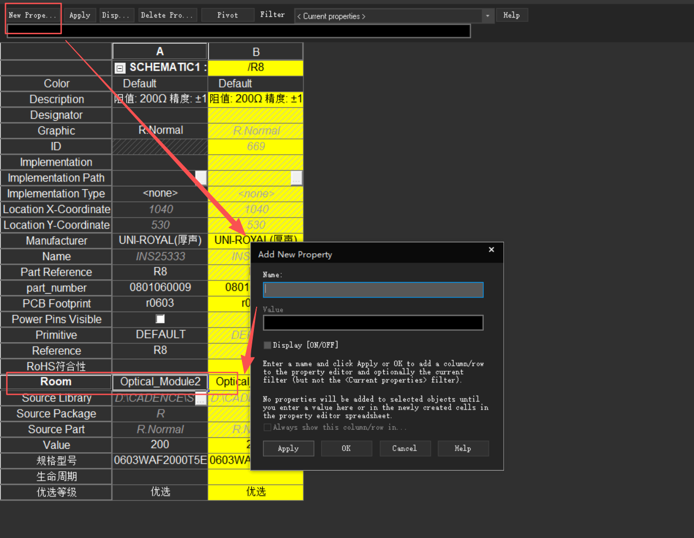Enable the Display [ON/OFF] checkbox
Screen dimensions: 694x538
[268, 345]
